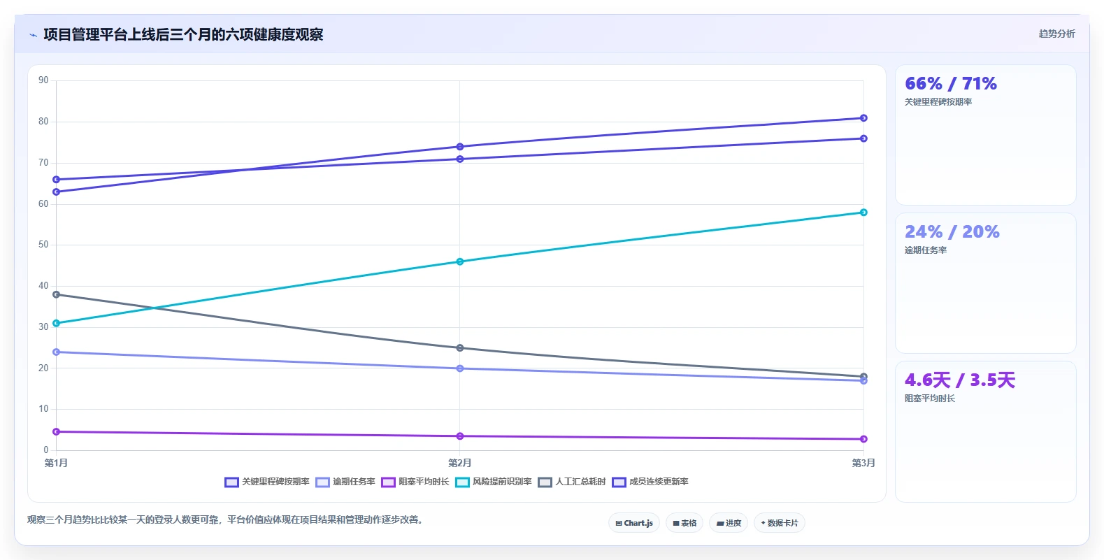Select the light purple 第2月 point at 20
The height and width of the screenshot is (560, 1104).
pos(460,368)
